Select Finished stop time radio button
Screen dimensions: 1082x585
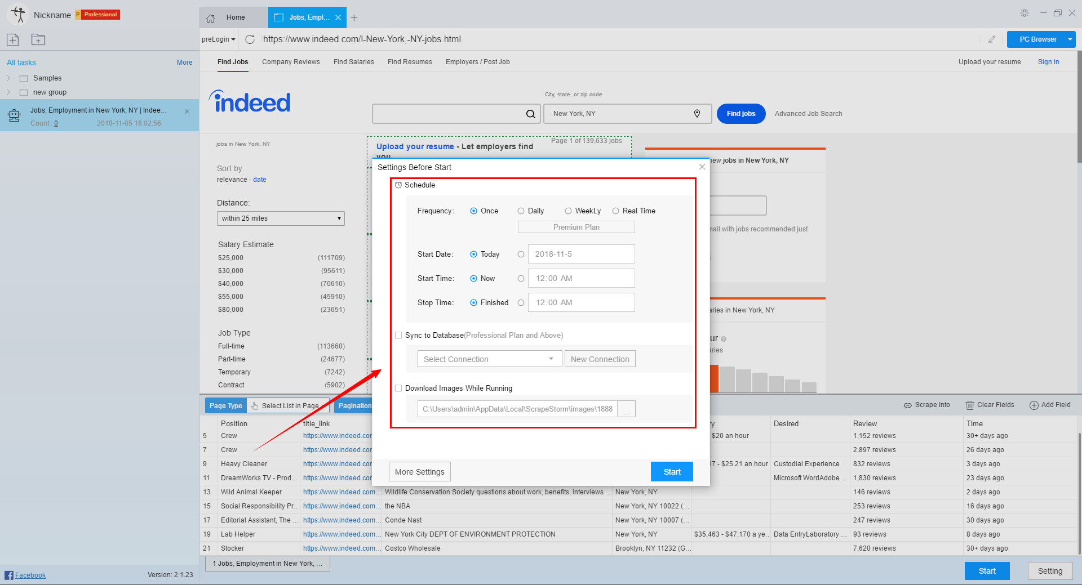tap(473, 303)
